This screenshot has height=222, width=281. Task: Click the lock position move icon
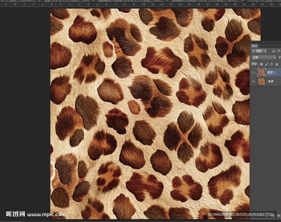pyautogui.click(x=271, y=64)
